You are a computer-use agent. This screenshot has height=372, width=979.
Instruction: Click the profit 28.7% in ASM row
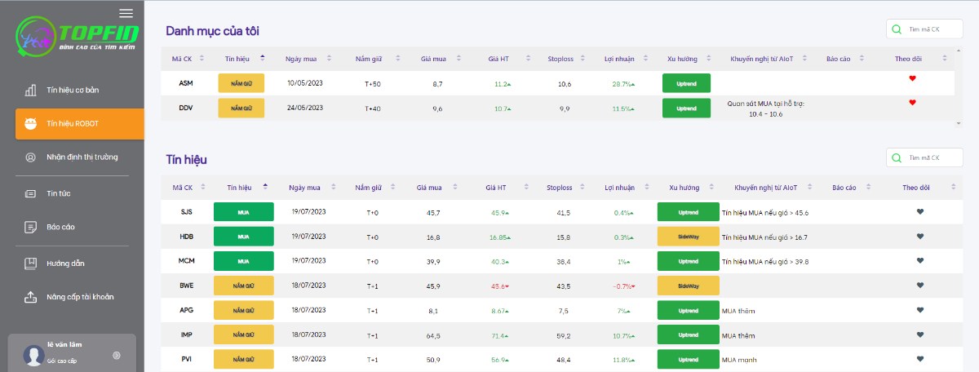[623, 84]
